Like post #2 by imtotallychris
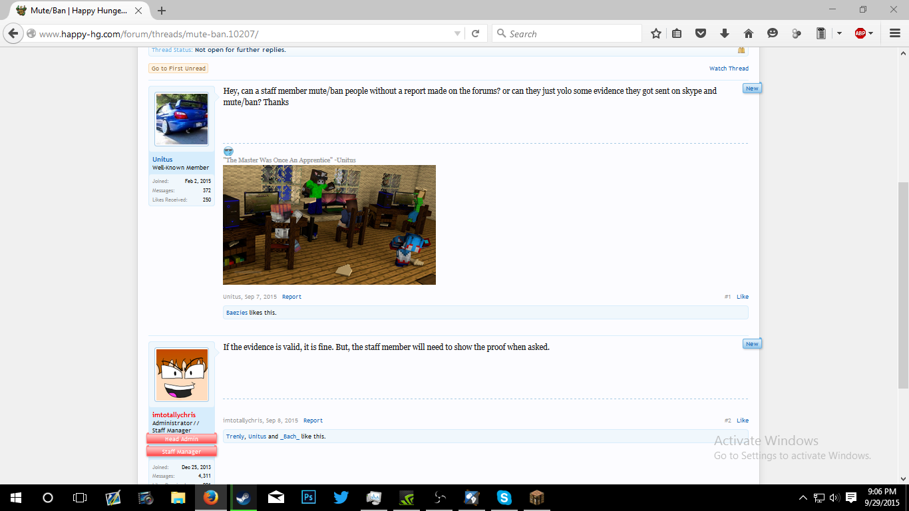909x511 pixels. click(743, 421)
